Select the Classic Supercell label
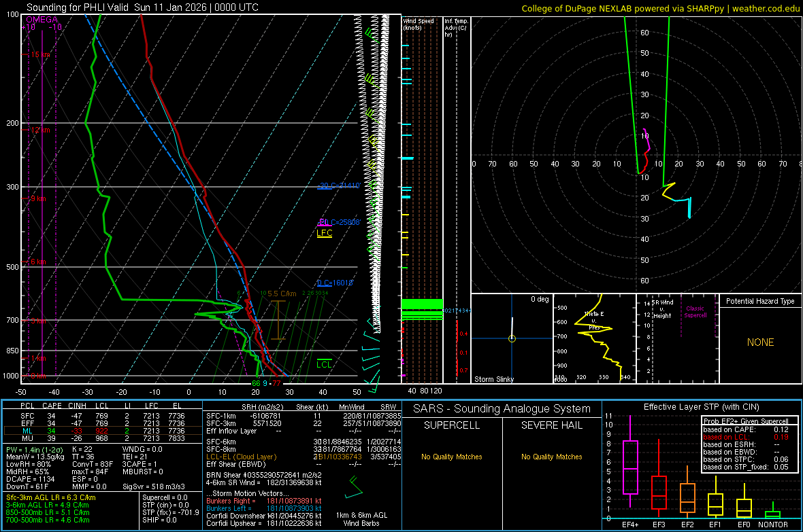The width and height of the screenshot is (803, 532). tap(695, 312)
